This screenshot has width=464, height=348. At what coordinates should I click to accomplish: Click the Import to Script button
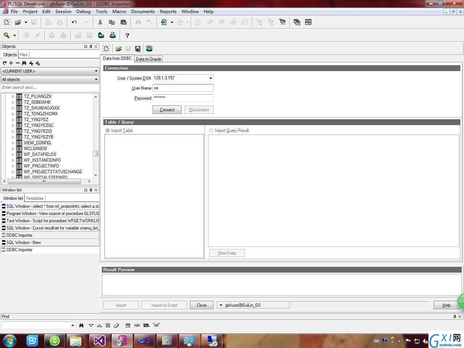tap(165, 305)
